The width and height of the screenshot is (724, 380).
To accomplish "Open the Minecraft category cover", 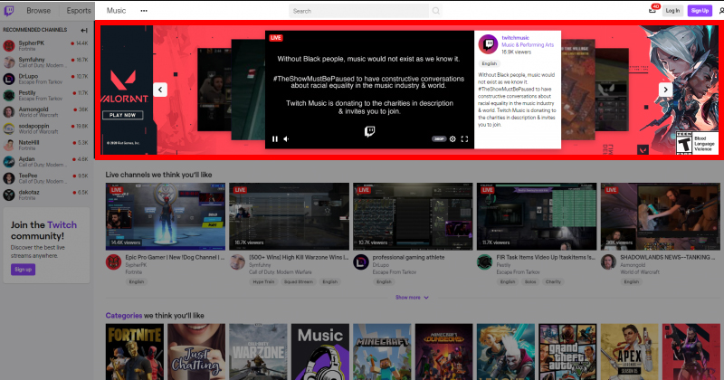I will [382, 352].
